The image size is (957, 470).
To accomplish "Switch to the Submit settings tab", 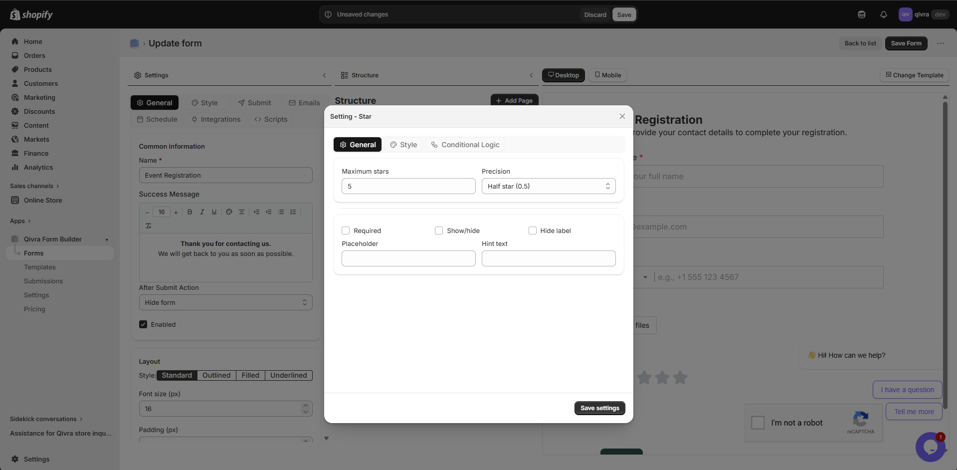I will [254, 103].
